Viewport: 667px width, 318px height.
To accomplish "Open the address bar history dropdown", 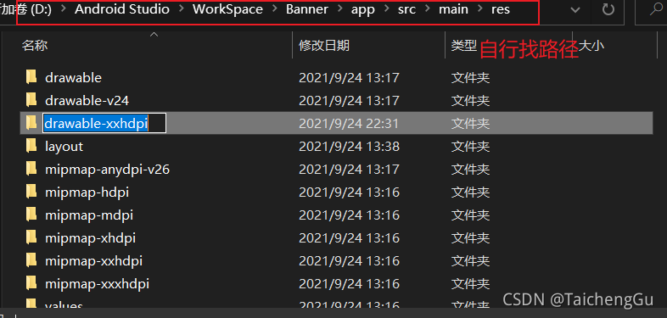I will [575, 10].
